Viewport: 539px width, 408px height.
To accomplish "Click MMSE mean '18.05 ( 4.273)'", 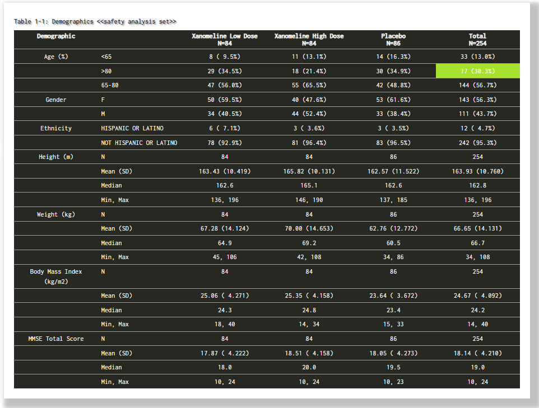I will pos(393,353).
